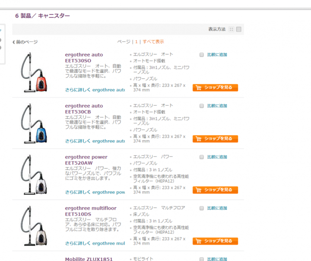
Task: Open shop for ergothree auto EET530CB
Action: coord(215,138)
